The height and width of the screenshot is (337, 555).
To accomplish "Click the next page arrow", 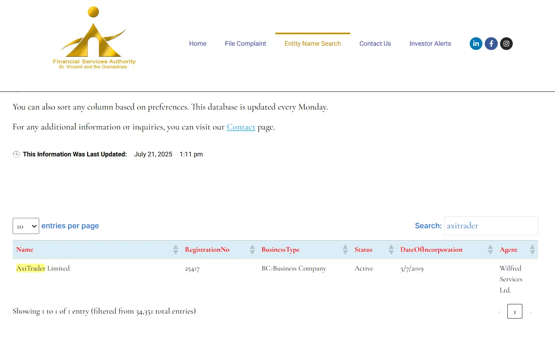I will 530,312.
